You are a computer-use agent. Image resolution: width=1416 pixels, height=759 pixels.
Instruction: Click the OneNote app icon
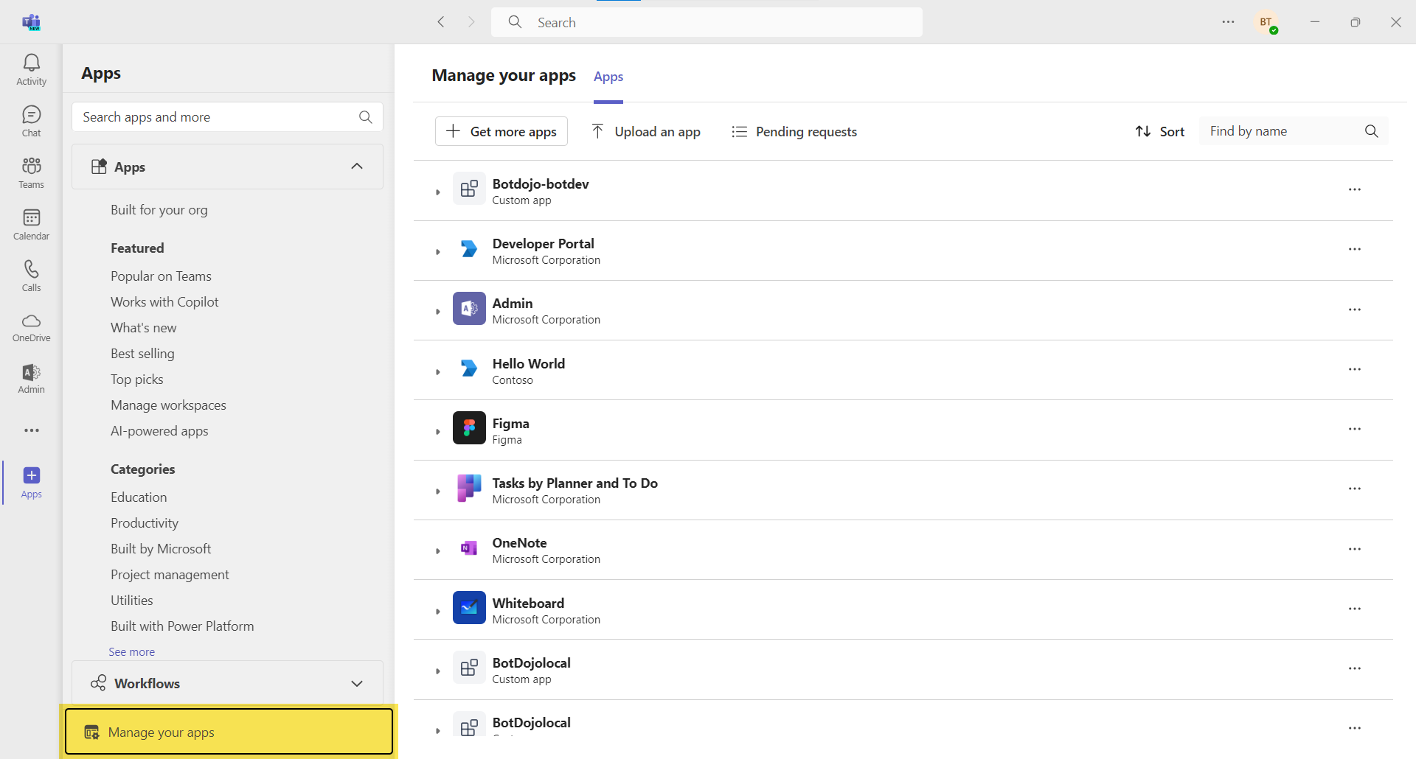(469, 548)
